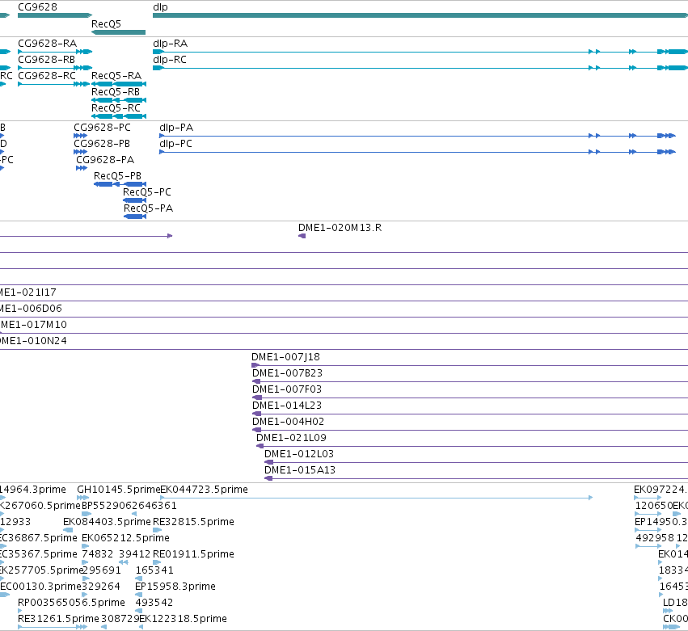The width and height of the screenshot is (688, 631).
Task: Open the EK044723.5prime EST
Action: [x=377, y=498]
